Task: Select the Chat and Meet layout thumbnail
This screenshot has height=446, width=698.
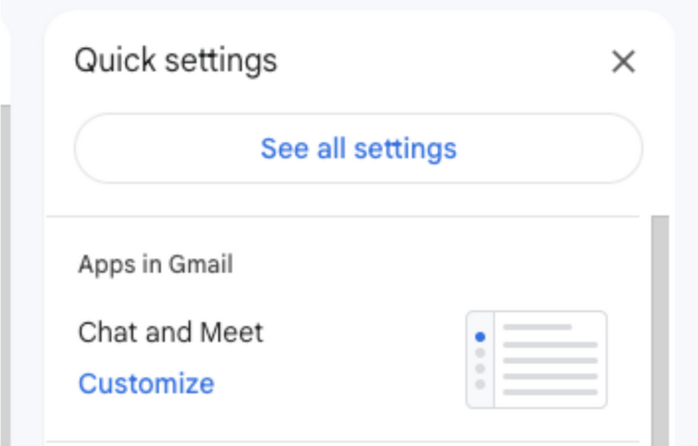Action: (x=537, y=360)
